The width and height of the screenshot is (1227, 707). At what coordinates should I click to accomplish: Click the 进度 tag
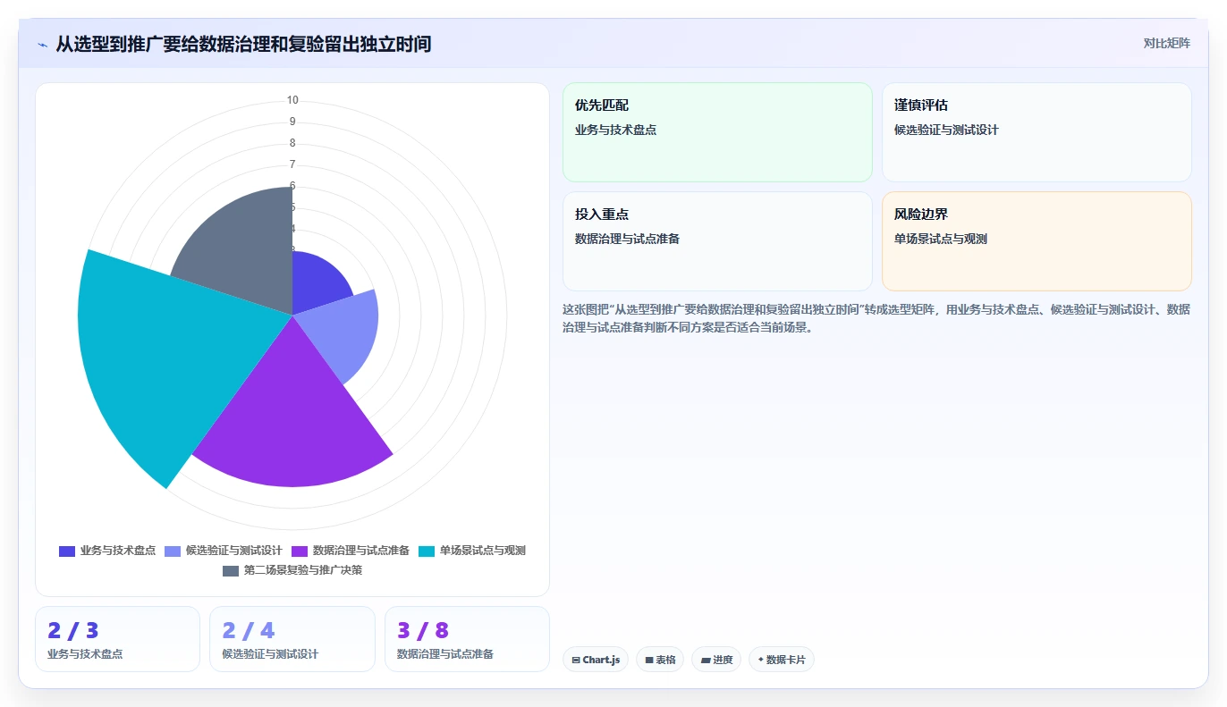[716, 660]
